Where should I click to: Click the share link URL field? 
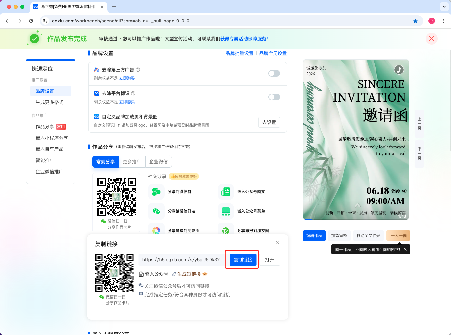point(182,260)
